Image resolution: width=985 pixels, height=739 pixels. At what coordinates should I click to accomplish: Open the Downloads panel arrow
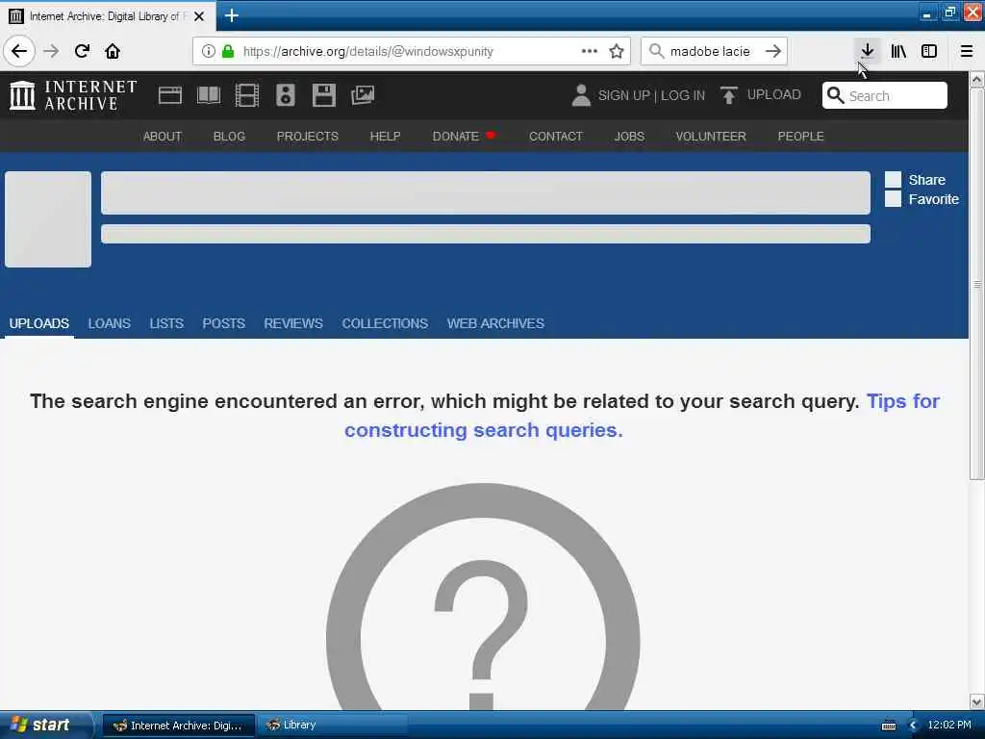[x=868, y=51]
